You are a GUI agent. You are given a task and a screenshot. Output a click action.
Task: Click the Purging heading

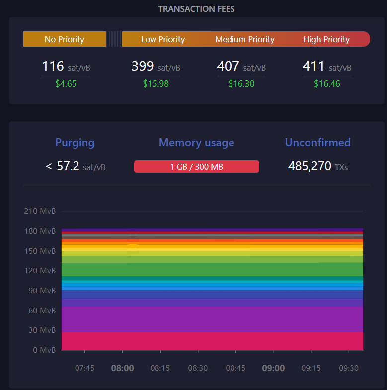point(75,143)
